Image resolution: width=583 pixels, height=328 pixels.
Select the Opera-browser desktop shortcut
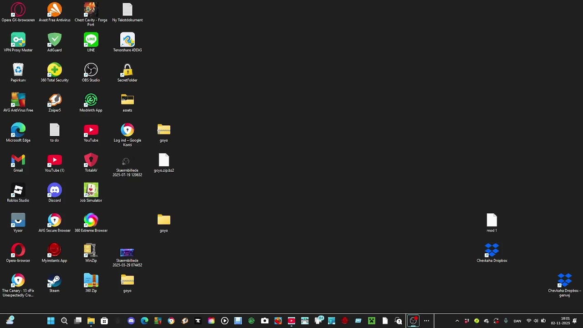(x=18, y=253)
